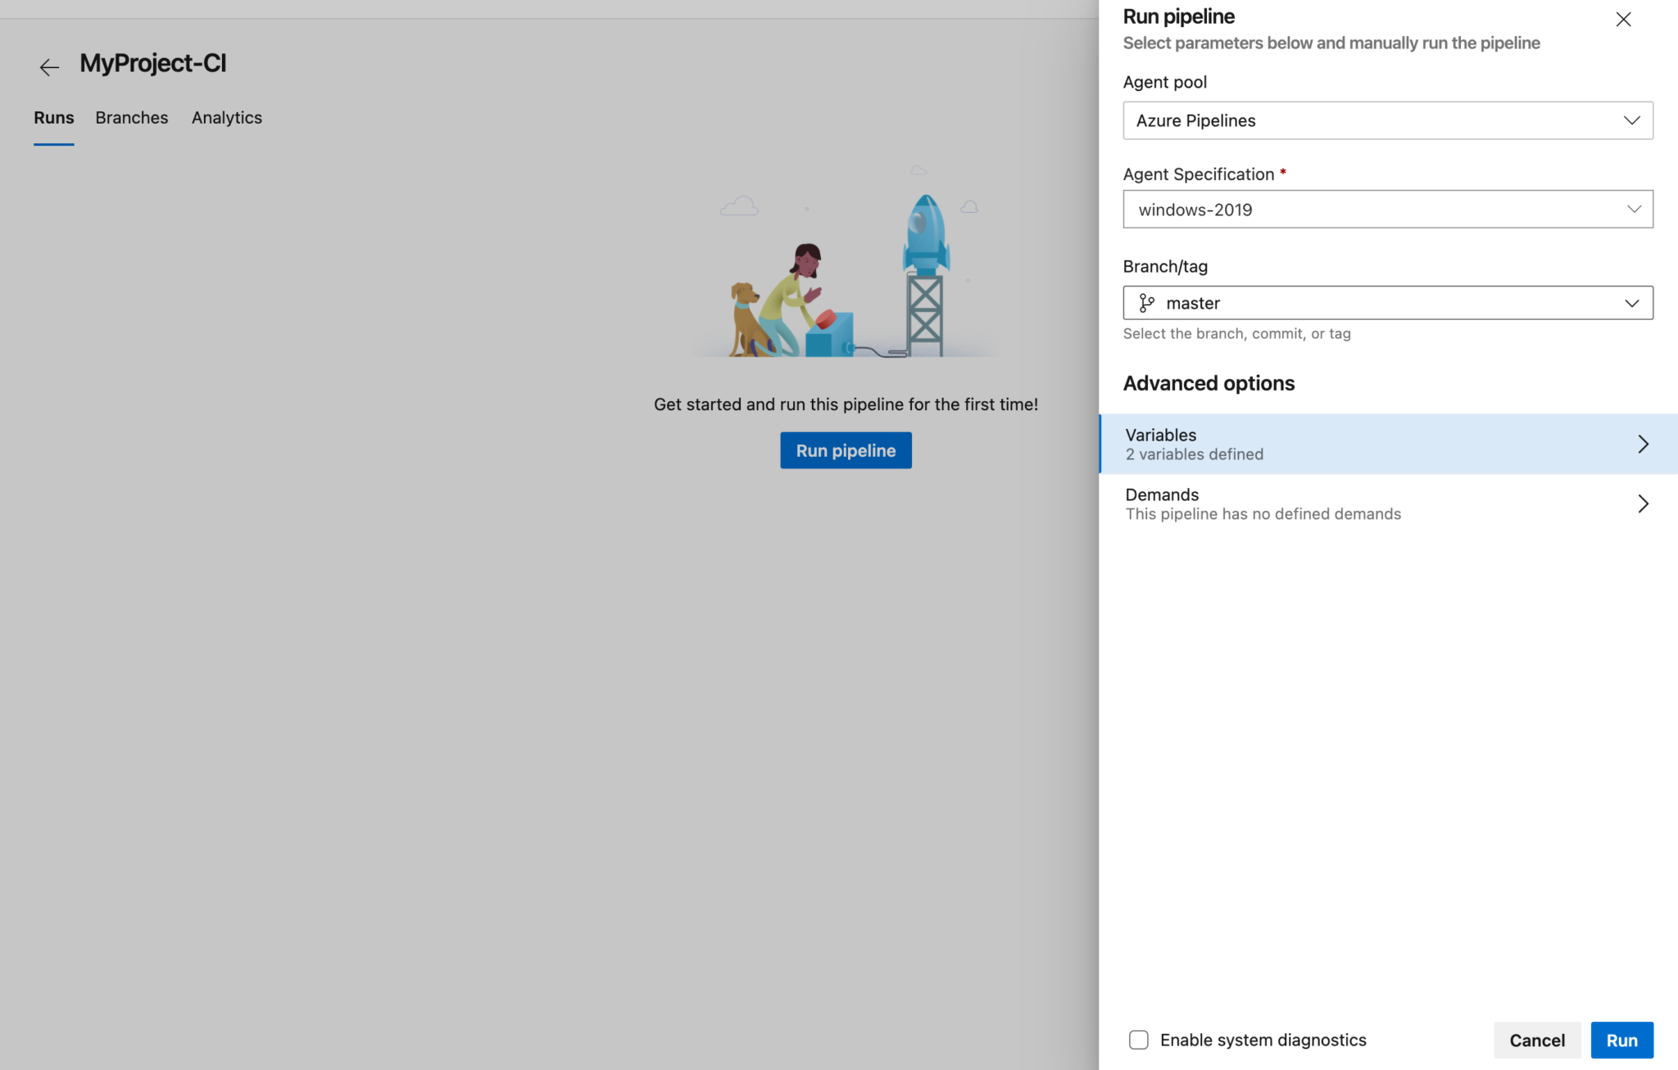Enable system diagnostics checkbox

[x=1138, y=1039]
